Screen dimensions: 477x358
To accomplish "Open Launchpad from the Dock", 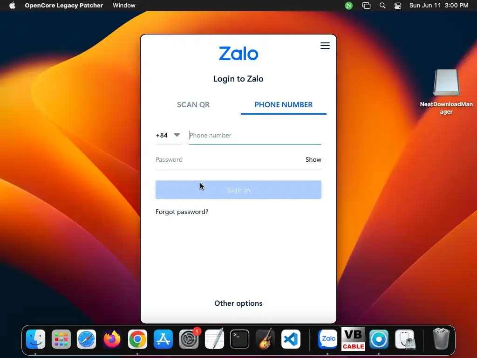I will click(61, 339).
